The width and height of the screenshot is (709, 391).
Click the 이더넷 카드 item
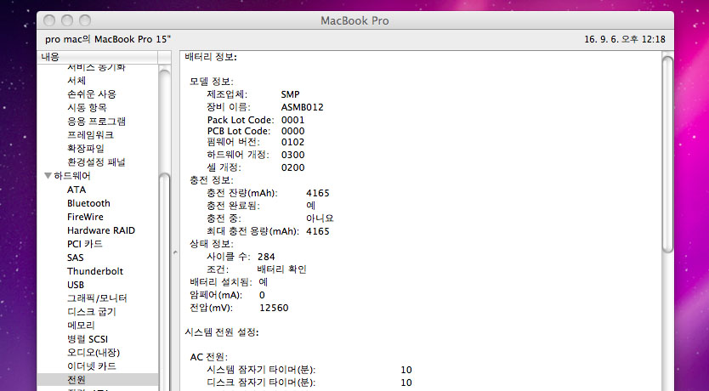tap(91, 366)
